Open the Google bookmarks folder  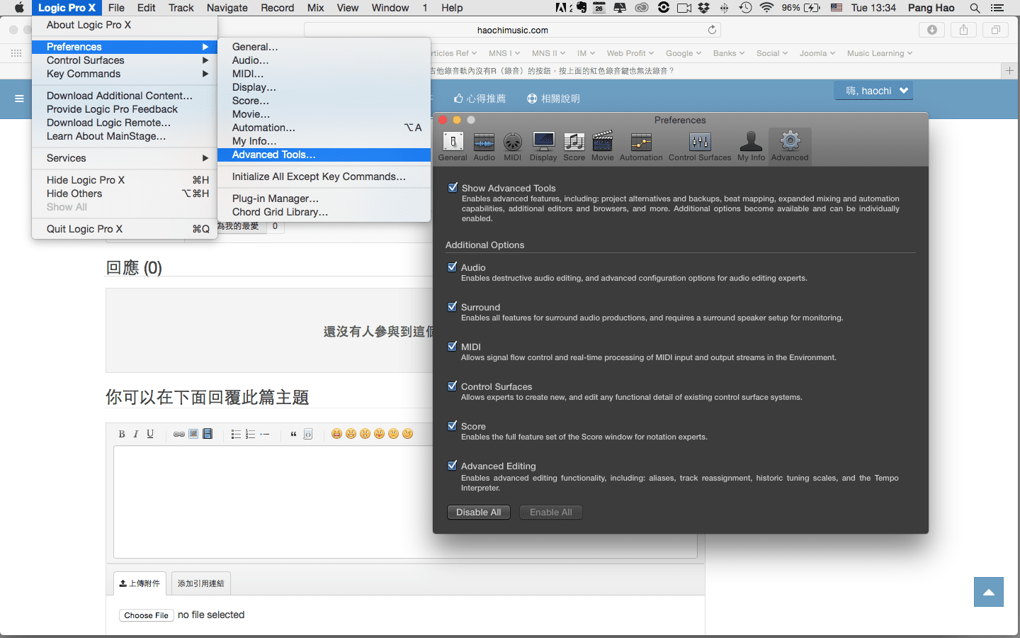(683, 53)
